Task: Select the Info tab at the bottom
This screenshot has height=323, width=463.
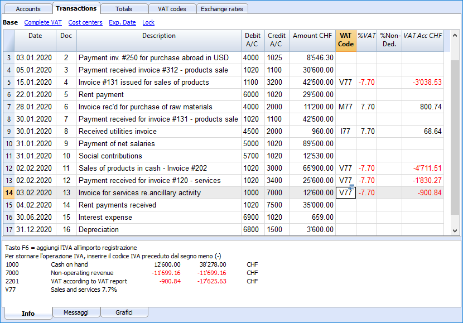Action: pos(27,314)
